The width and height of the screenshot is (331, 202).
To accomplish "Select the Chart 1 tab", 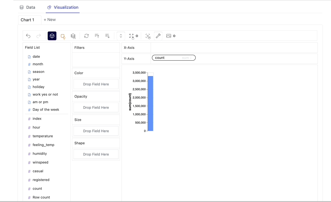I will coord(27,20).
